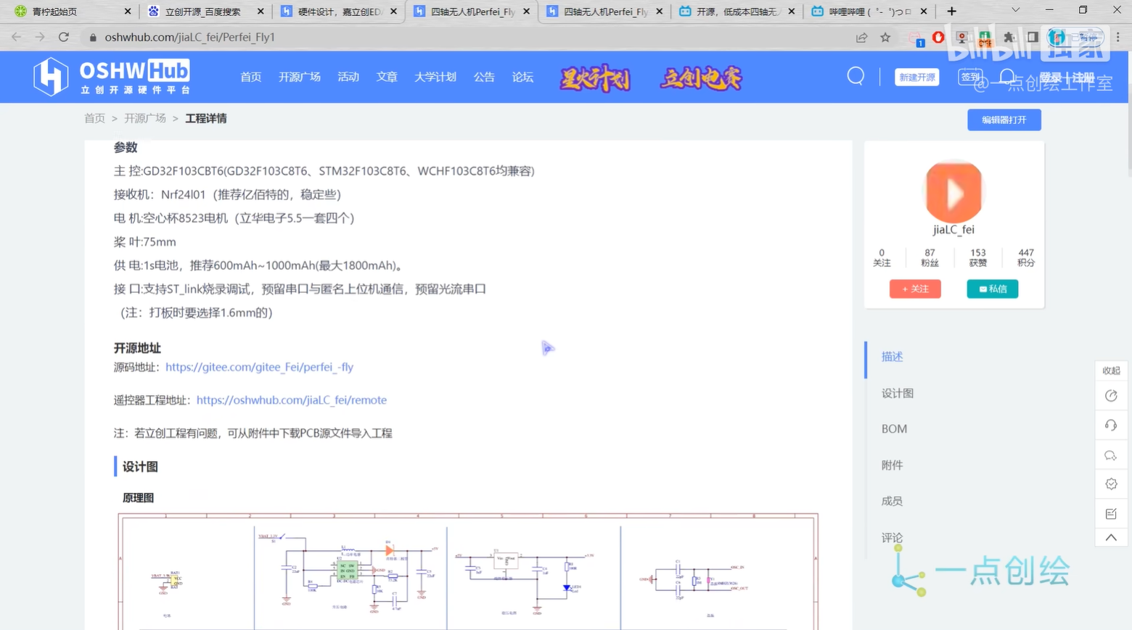This screenshot has width=1132, height=630.
Task: Click the red Opera-style extension icon
Action: click(x=938, y=37)
